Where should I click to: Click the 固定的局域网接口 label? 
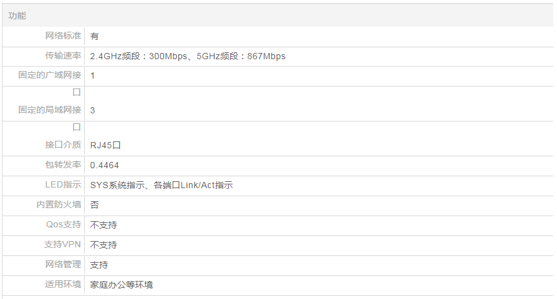click(x=50, y=110)
